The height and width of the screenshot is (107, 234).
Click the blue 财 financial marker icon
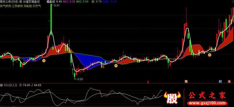(220, 82)
